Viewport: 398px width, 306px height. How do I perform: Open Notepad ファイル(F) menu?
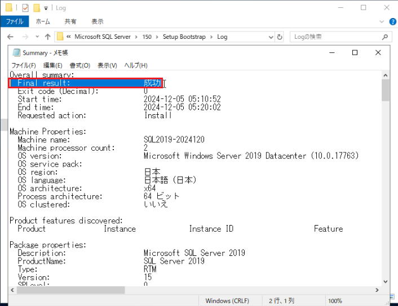point(24,66)
